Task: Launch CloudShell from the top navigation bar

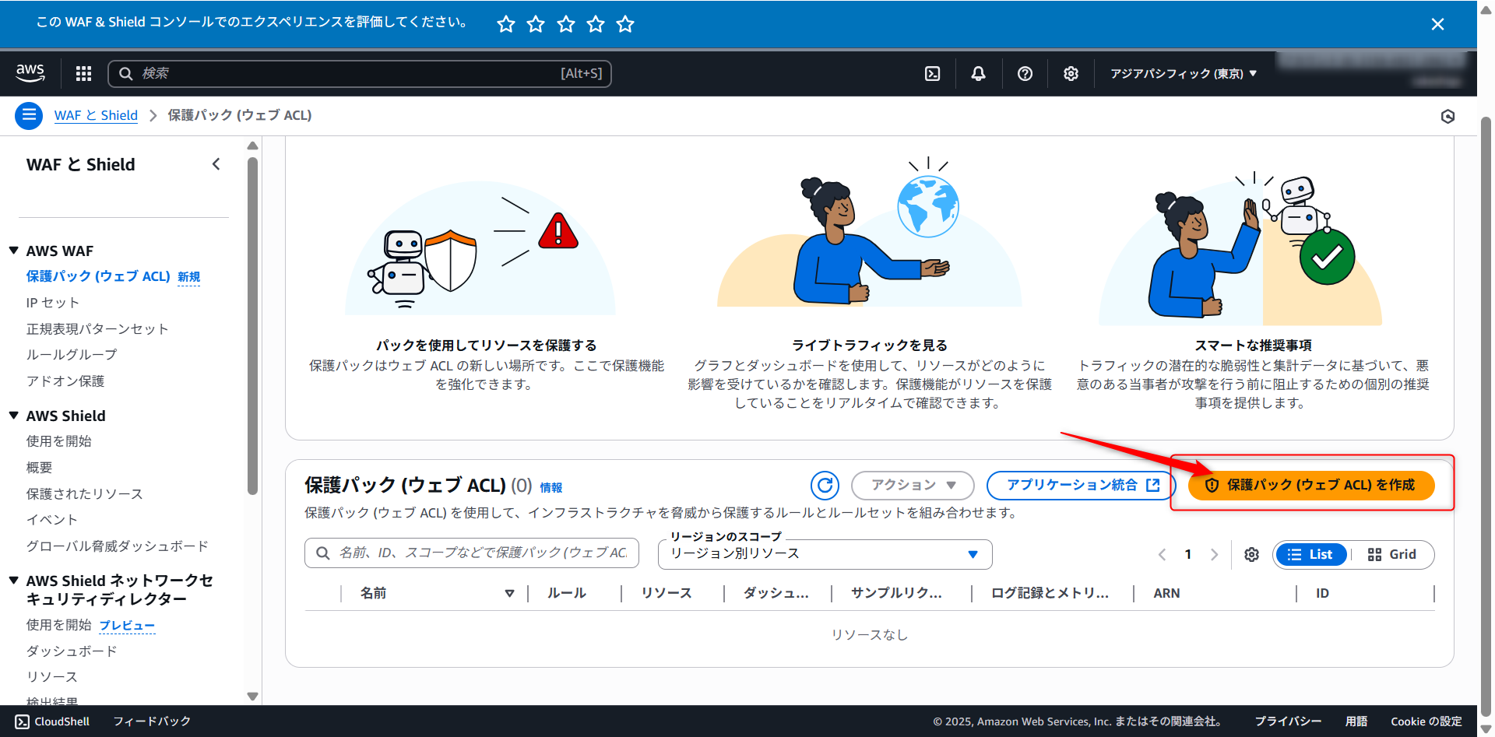Action: tap(932, 73)
